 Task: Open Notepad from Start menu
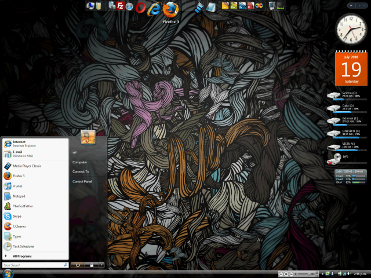click(x=35, y=196)
